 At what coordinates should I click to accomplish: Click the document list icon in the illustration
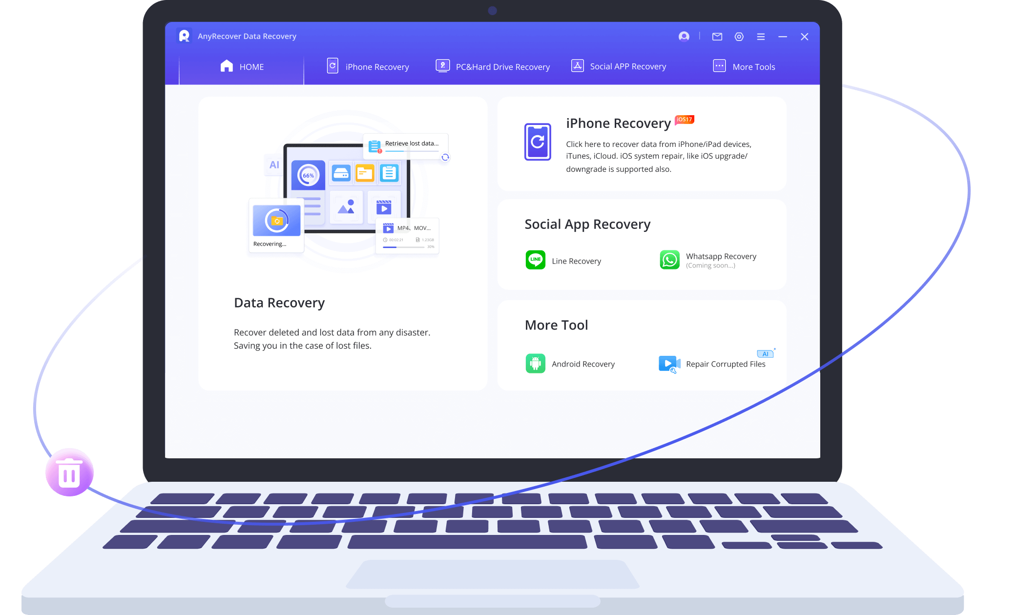(389, 173)
